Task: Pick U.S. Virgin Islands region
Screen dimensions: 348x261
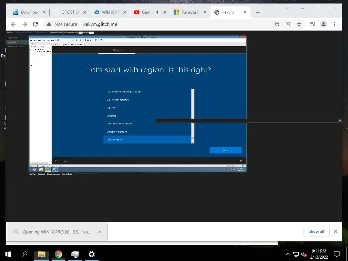Action: tap(147, 100)
